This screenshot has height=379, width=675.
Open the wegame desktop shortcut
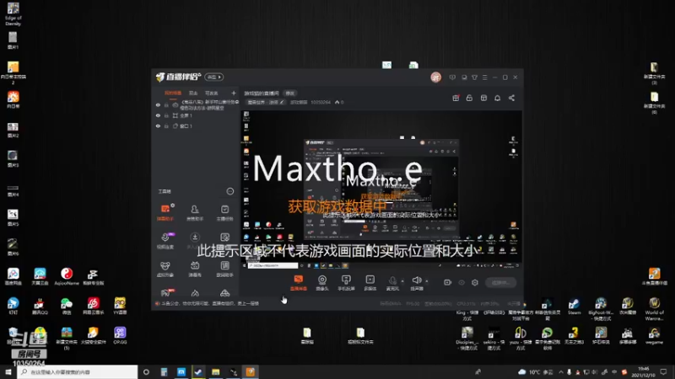[655, 335]
